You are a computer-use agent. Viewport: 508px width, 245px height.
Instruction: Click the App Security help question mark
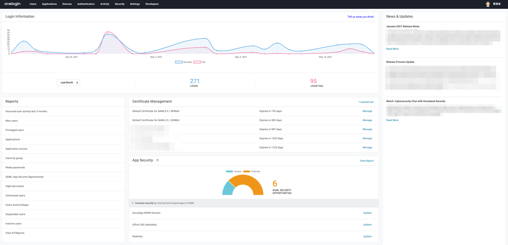pos(157,160)
